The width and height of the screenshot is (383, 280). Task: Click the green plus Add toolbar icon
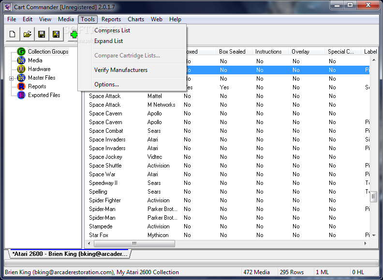[x=74, y=34]
